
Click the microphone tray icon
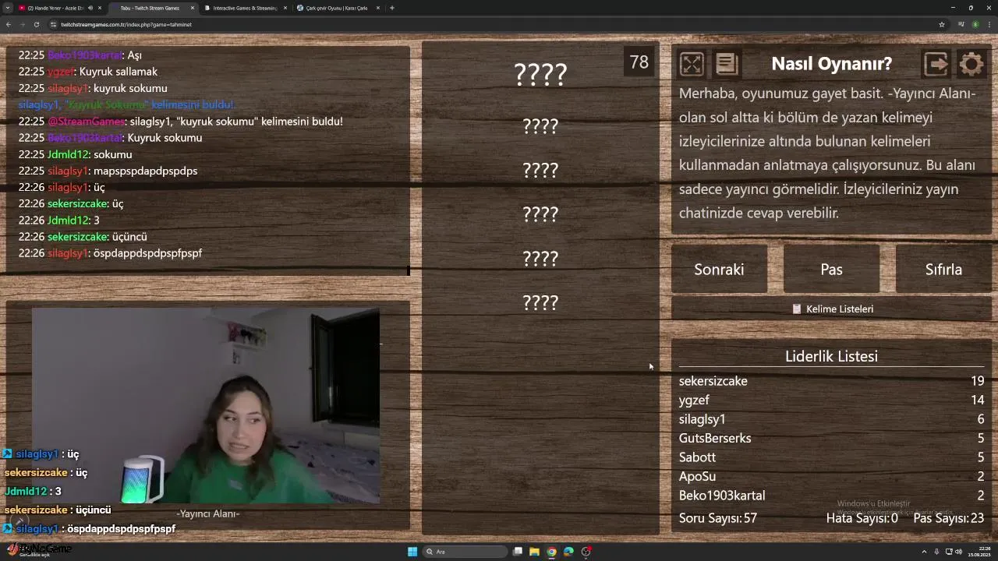click(x=936, y=552)
